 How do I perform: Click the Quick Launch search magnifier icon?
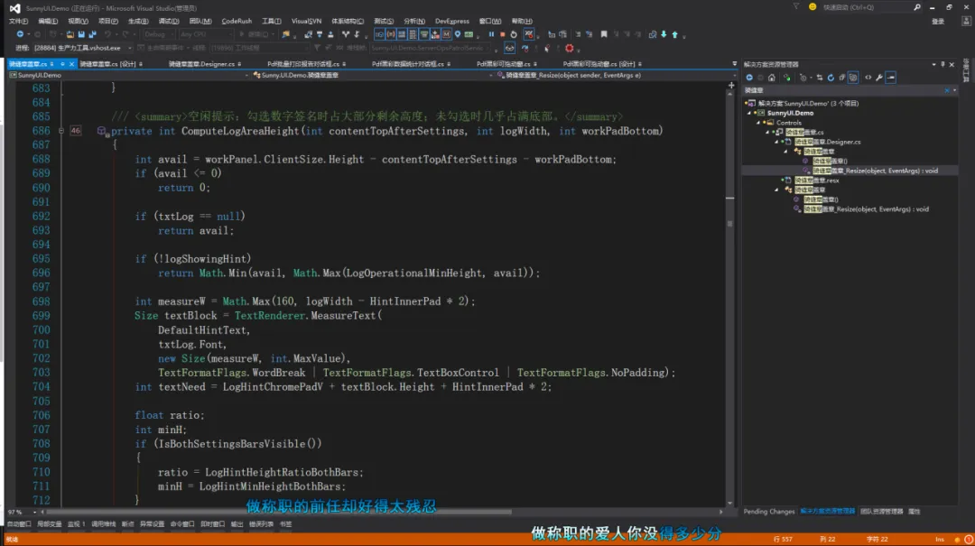(917, 7)
